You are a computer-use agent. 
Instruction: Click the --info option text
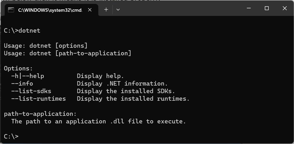(x=22, y=83)
